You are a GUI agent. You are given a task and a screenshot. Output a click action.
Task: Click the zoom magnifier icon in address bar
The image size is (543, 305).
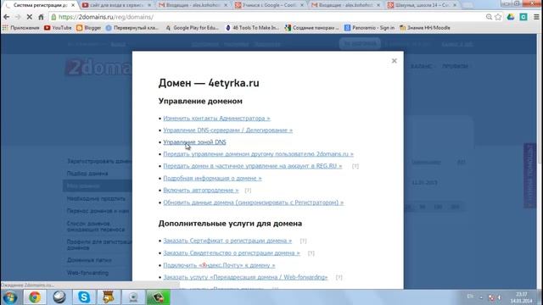coord(489,17)
